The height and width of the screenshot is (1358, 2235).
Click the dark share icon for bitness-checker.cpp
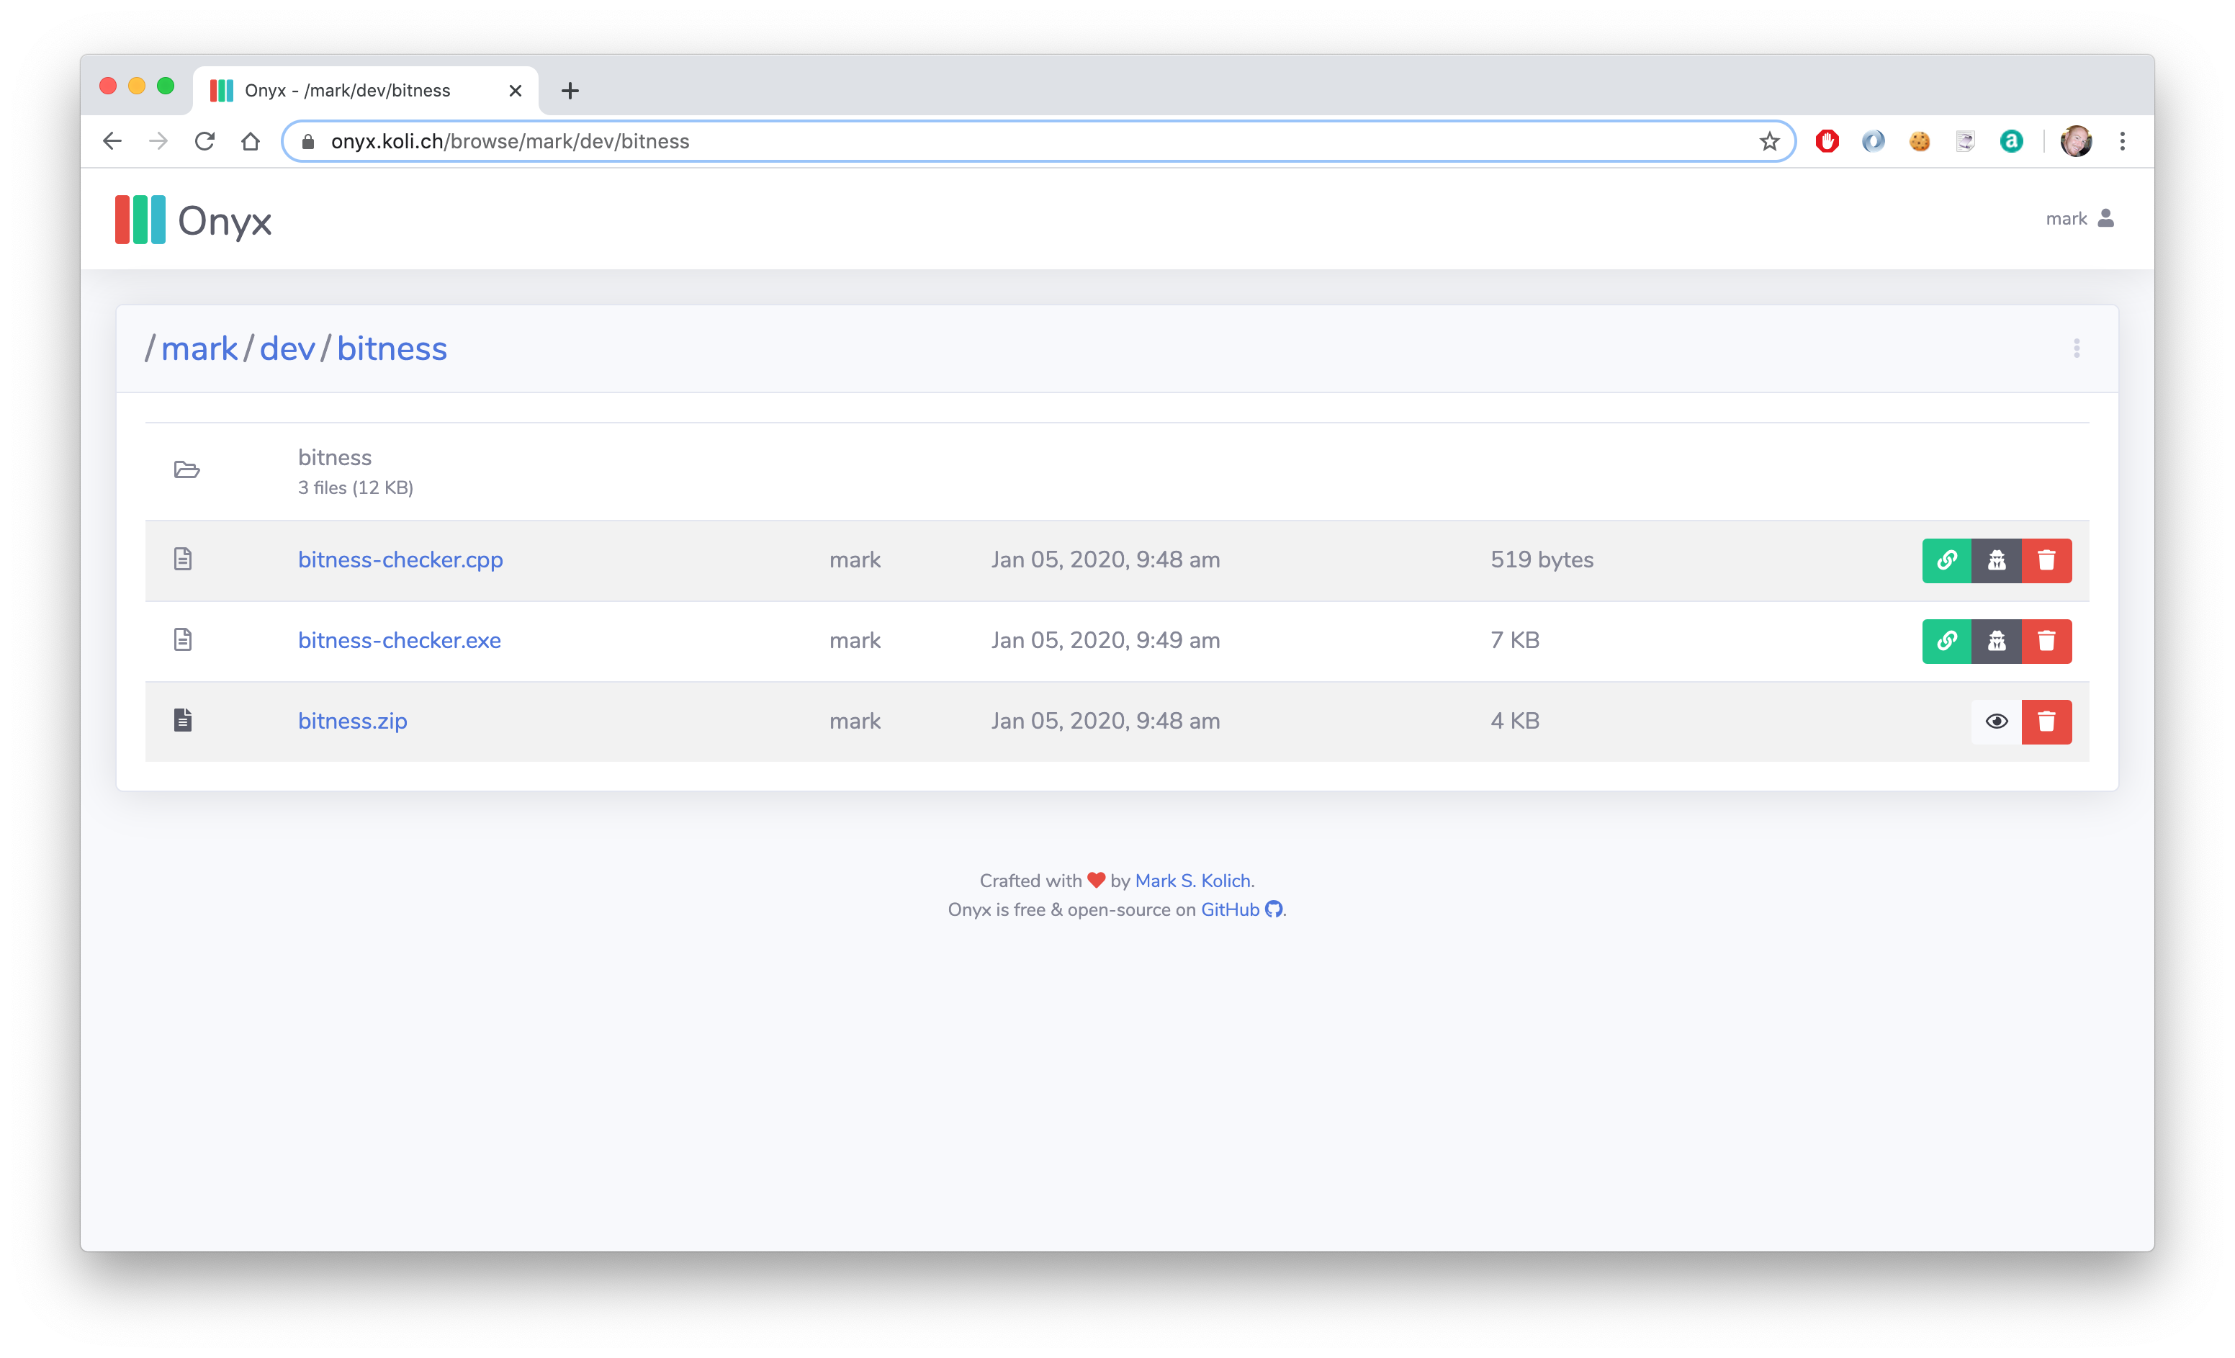[x=1997, y=561]
